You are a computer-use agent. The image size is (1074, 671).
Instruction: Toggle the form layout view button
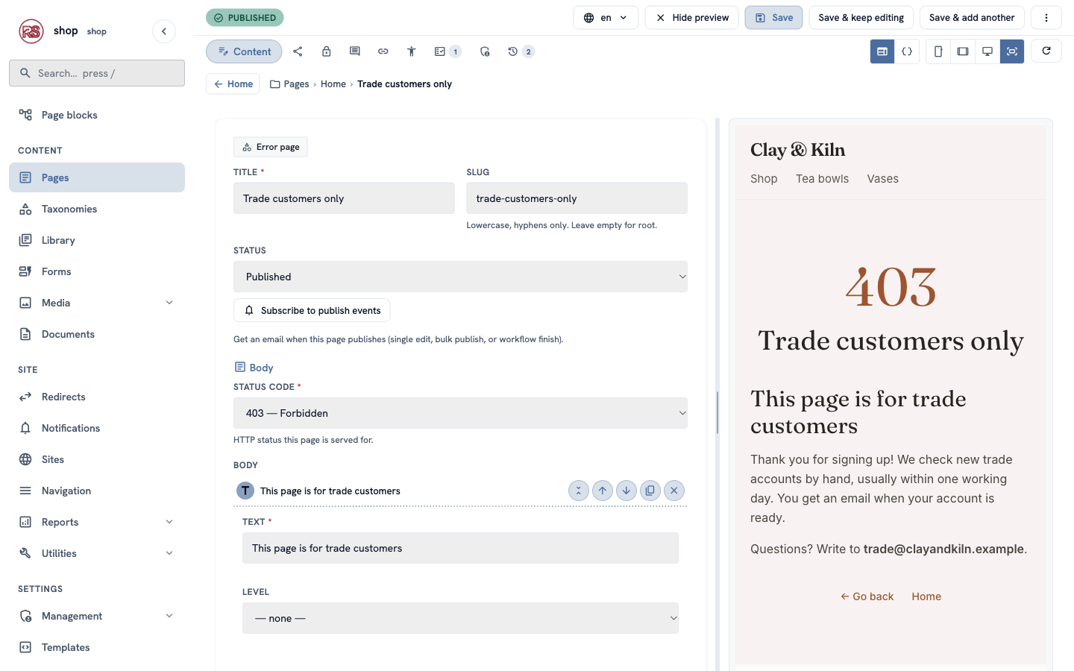click(x=882, y=51)
